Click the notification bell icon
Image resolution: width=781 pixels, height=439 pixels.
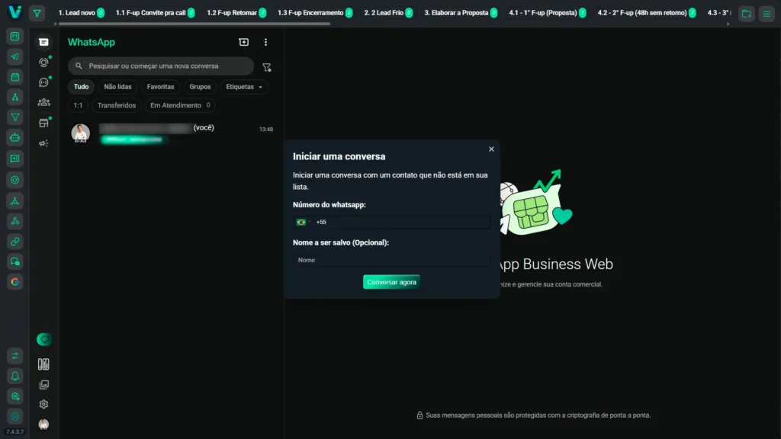(14, 376)
